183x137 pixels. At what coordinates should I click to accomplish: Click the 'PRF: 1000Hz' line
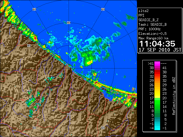(149, 29)
